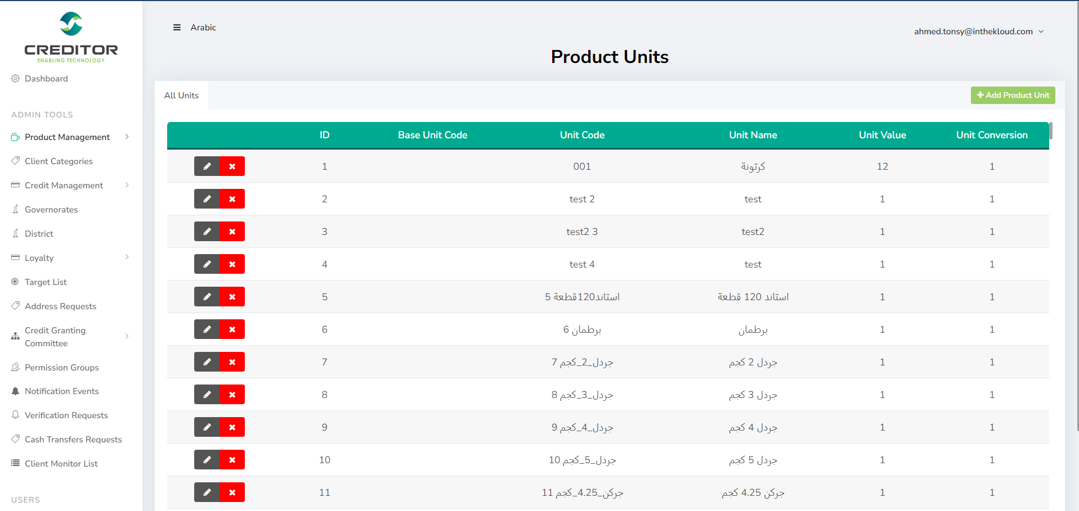Click pencil edit icon for test2 unit
Viewport: 1079px width, 511px height.
click(207, 232)
